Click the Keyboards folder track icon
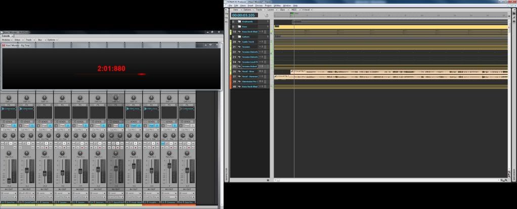517x209 pixels. [x=238, y=22]
